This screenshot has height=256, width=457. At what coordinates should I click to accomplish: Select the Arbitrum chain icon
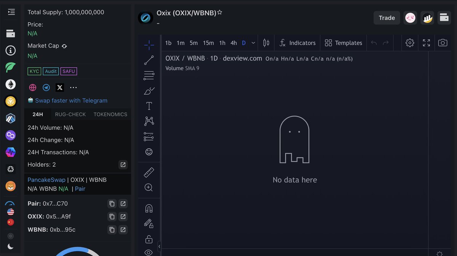coord(11,118)
